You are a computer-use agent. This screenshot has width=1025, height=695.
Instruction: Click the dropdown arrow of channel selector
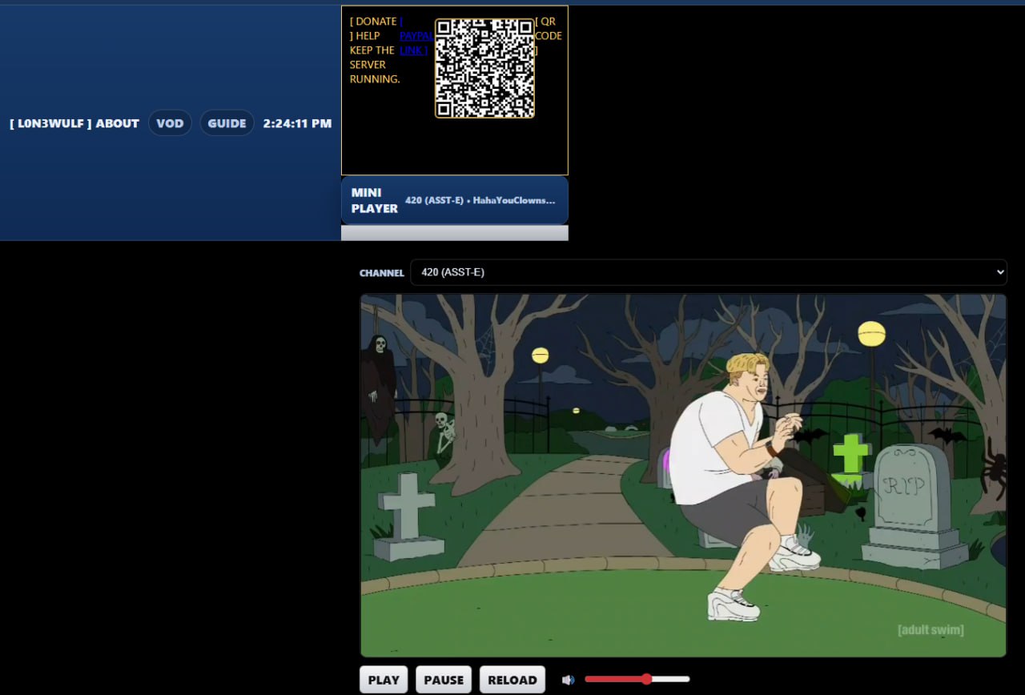point(999,272)
